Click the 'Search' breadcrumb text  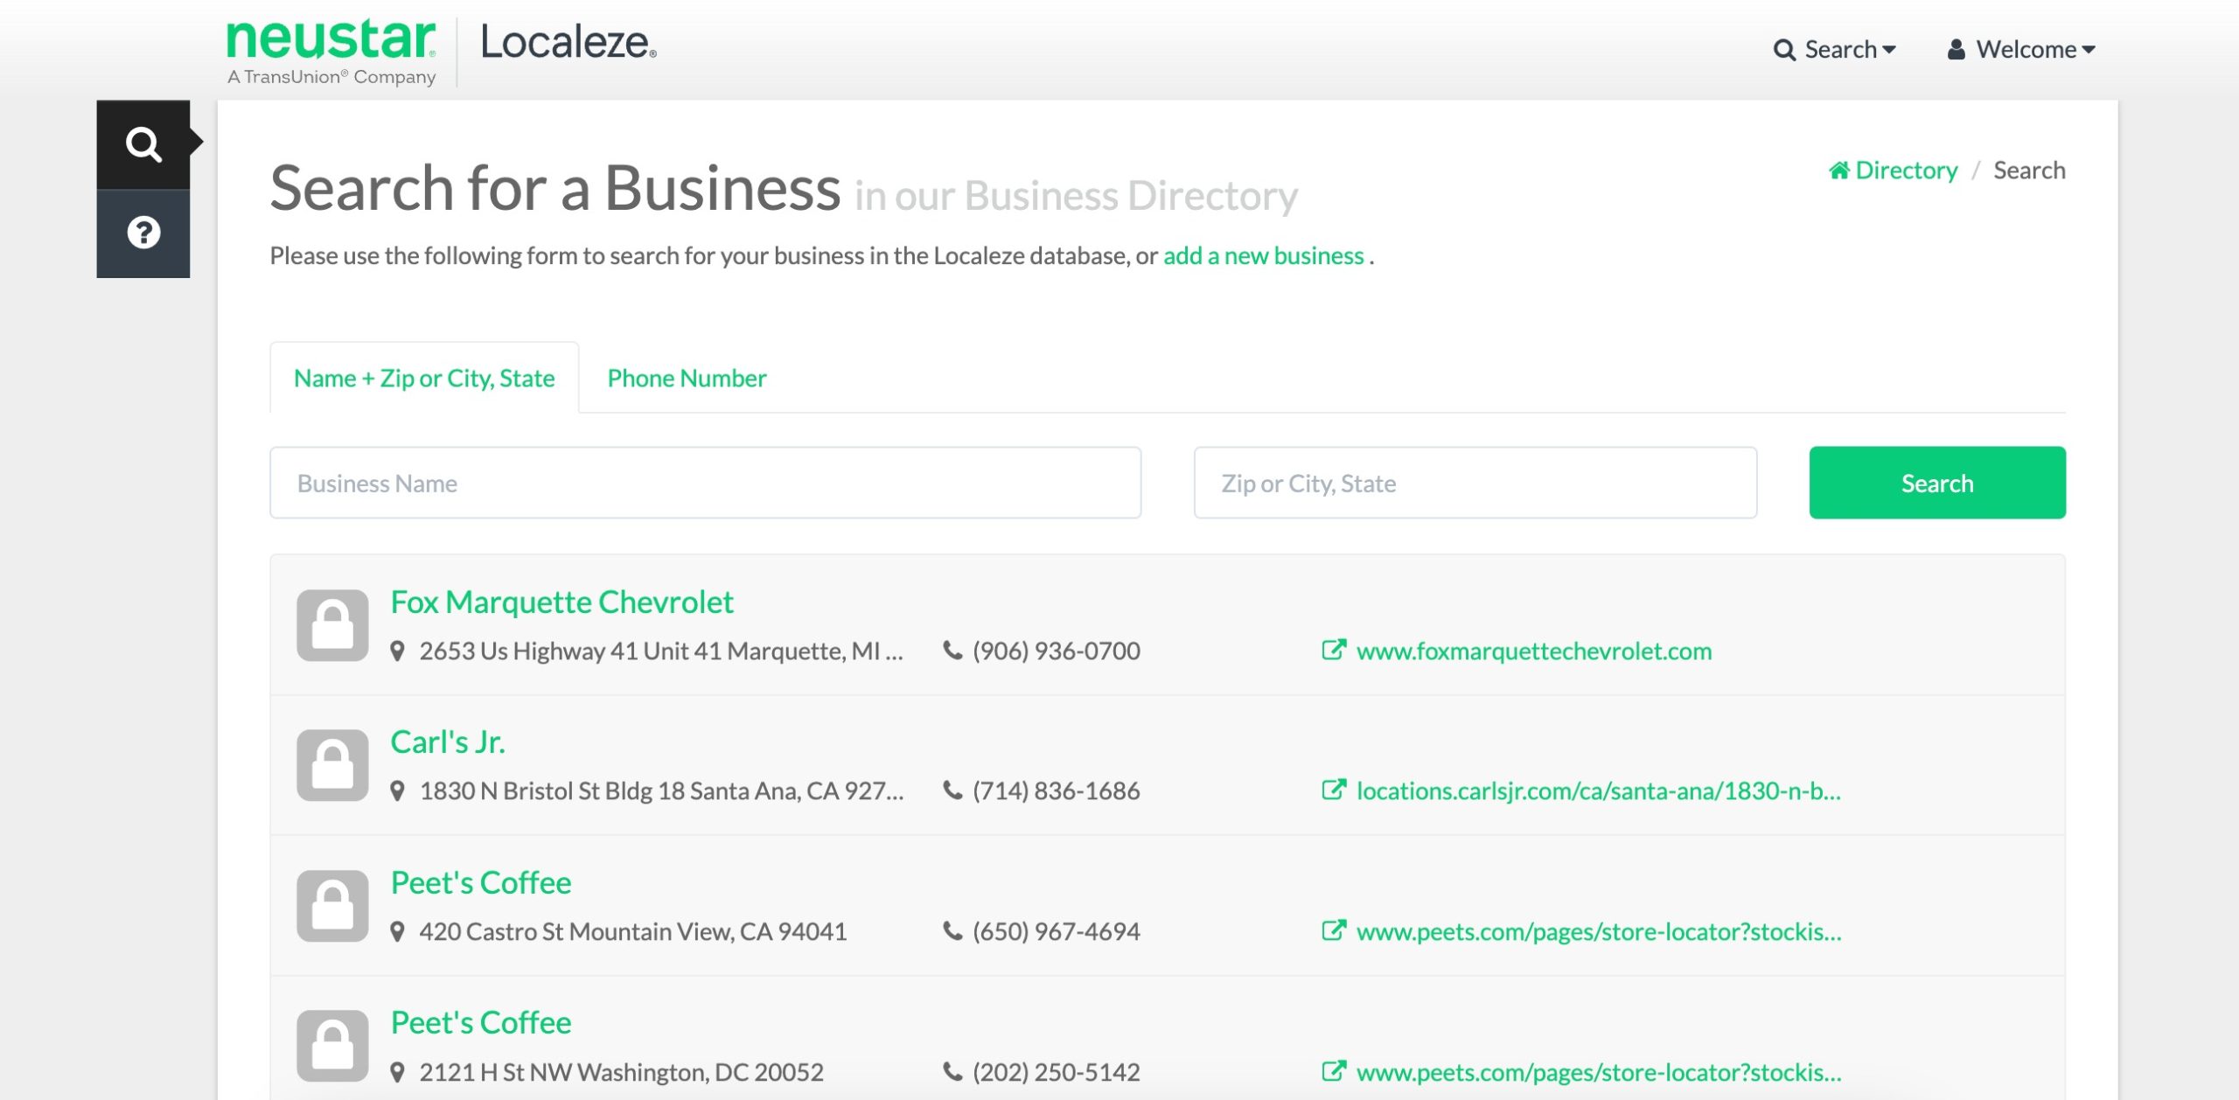click(2029, 170)
